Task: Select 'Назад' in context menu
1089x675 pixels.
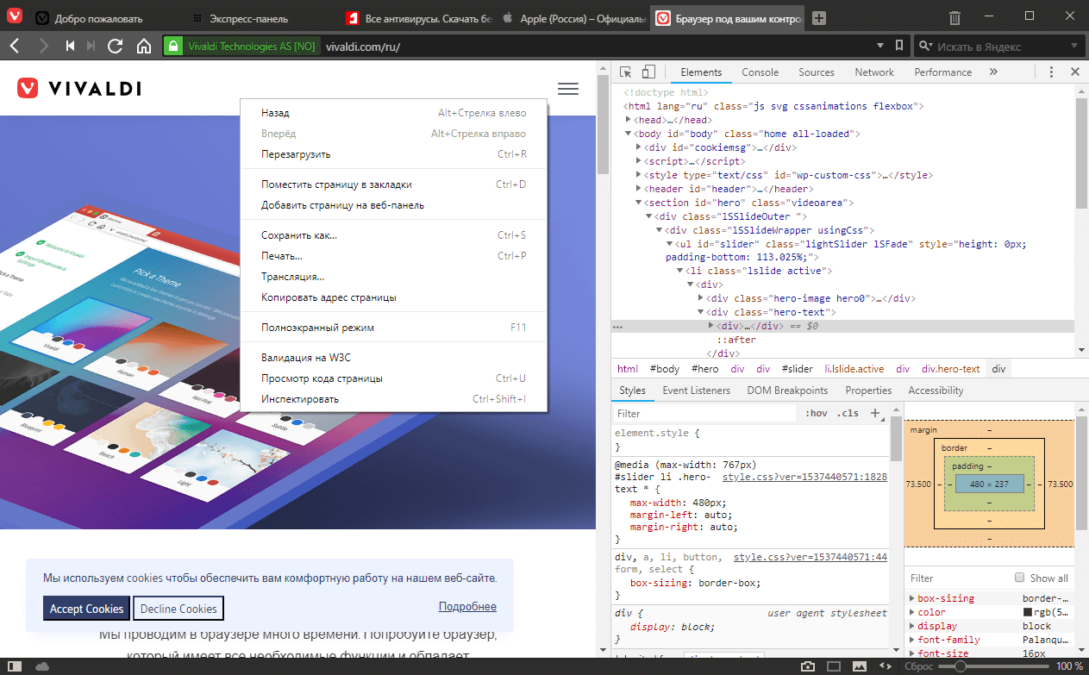Action: [394, 113]
